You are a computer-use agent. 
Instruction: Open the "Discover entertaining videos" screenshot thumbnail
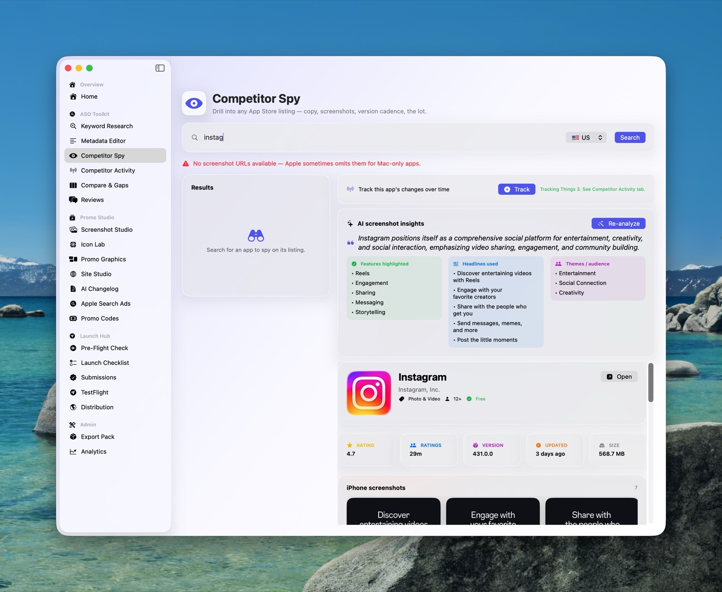click(393, 511)
